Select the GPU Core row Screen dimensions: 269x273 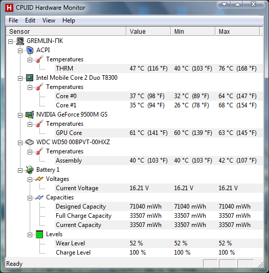coord(159,133)
